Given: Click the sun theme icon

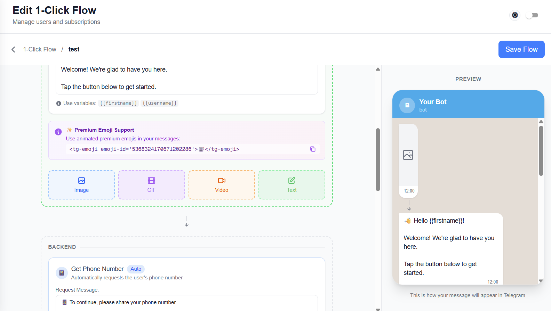Looking at the screenshot, I should [x=515, y=15].
